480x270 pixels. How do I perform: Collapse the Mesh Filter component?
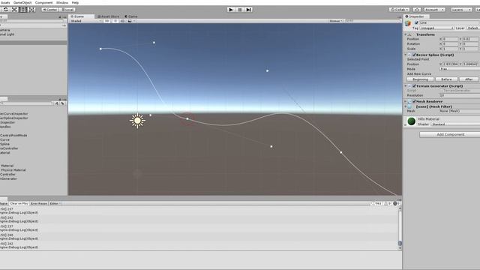click(x=406, y=106)
